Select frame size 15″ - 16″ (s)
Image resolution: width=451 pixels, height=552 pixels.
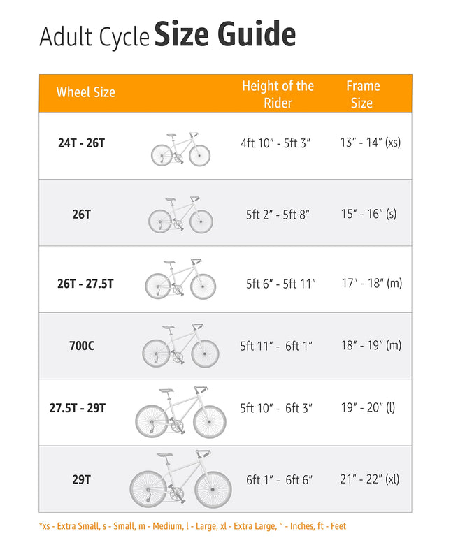(x=368, y=214)
